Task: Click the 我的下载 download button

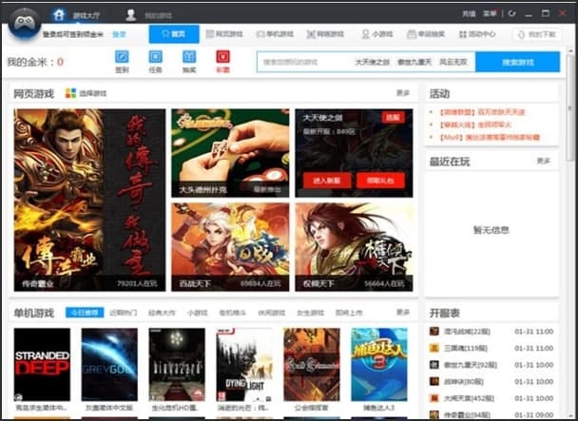Action: click(x=537, y=34)
